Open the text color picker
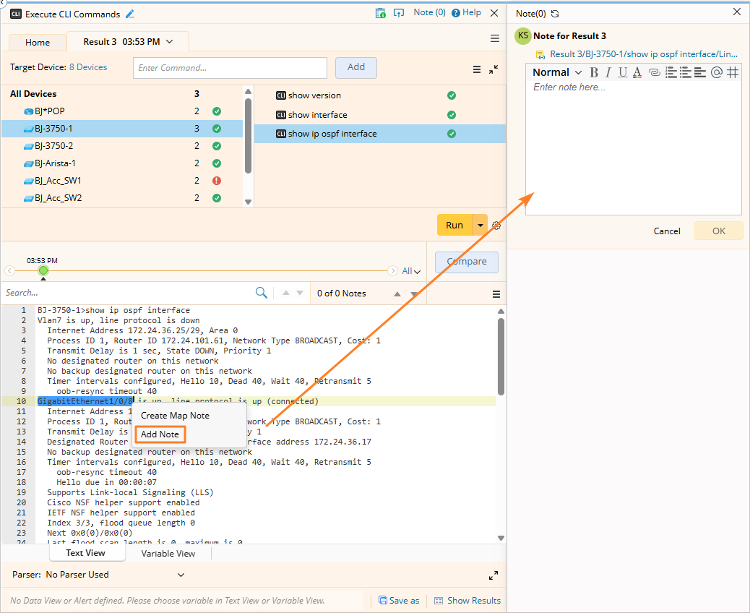This screenshot has height=613, width=750. tap(637, 72)
